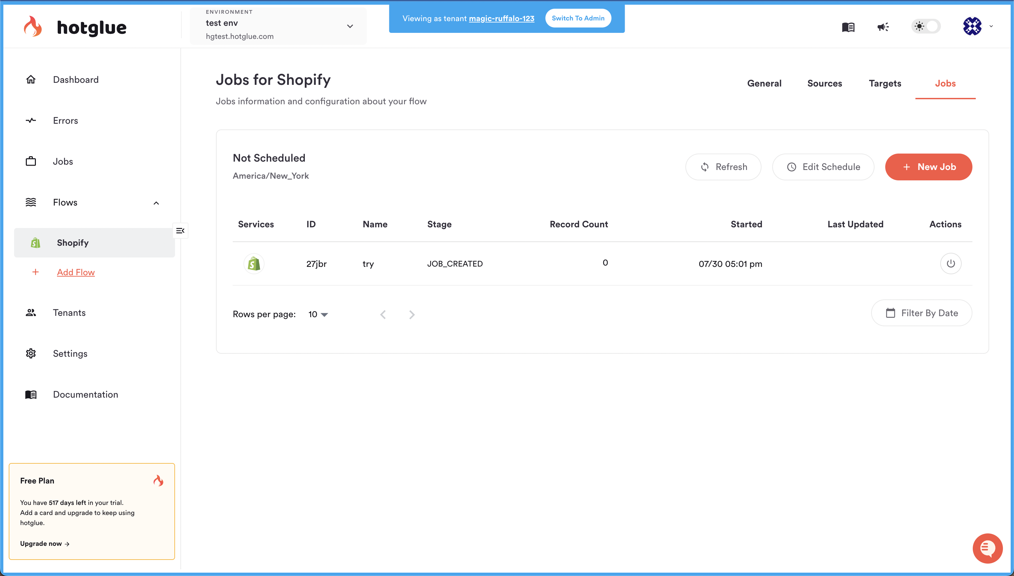Viewport: 1014px width, 576px height.
Task: Open the chat support bubble
Action: click(988, 548)
